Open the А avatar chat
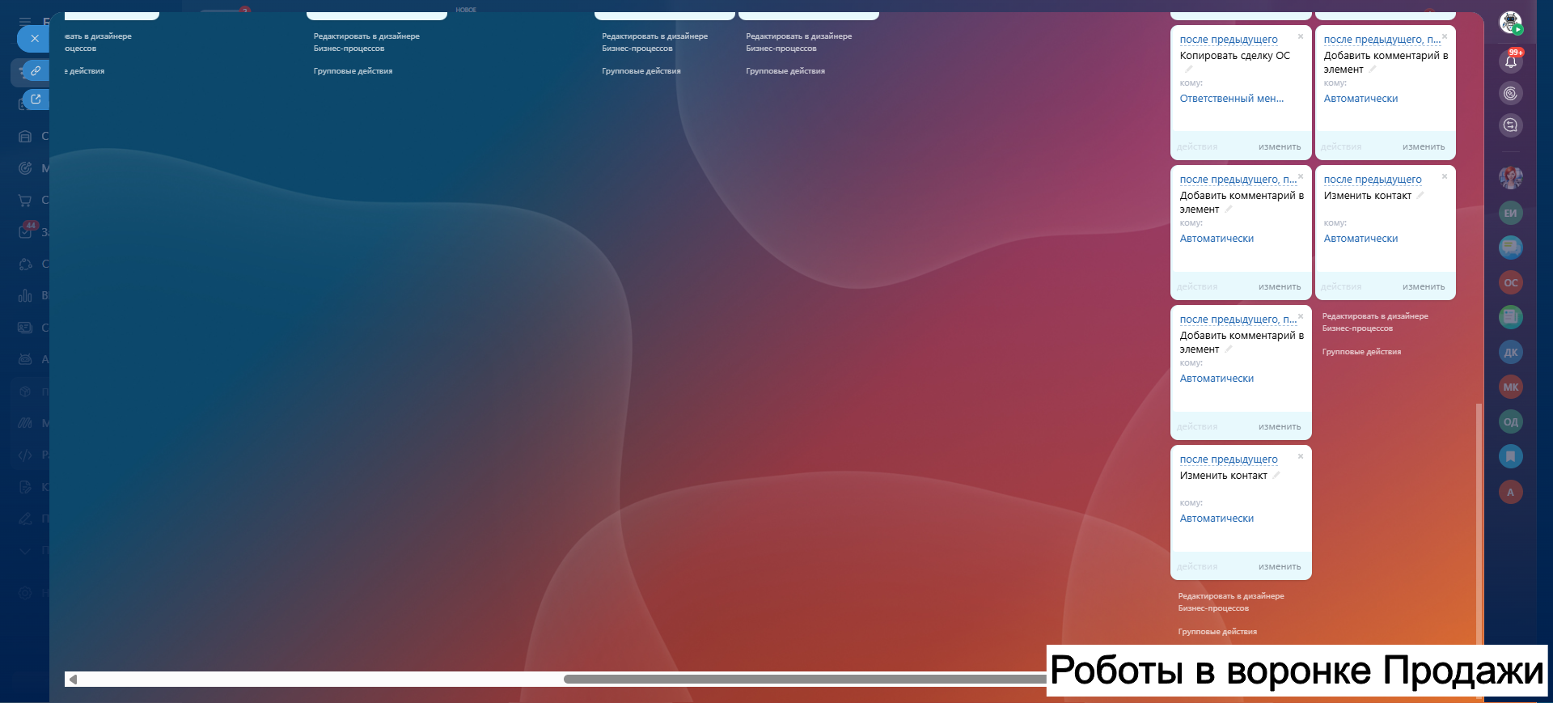This screenshot has height=703, width=1553. click(x=1510, y=492)
